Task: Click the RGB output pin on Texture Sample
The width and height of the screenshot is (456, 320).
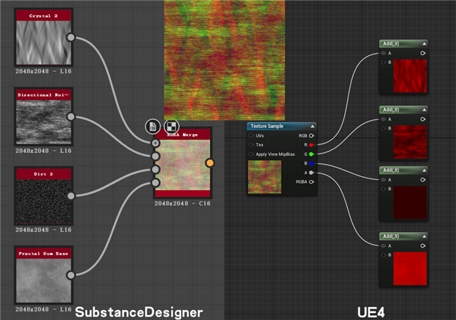Action: (x=311, y=134)
